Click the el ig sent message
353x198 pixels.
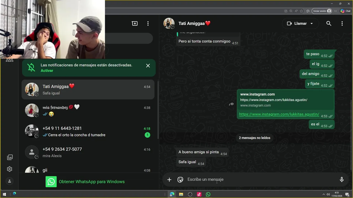click(322, 64)
